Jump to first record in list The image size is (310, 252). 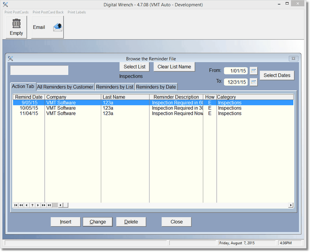(16, 205)
